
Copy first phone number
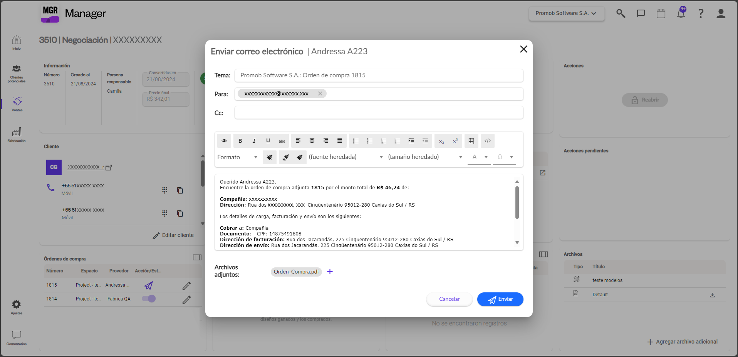coord(180,190)
